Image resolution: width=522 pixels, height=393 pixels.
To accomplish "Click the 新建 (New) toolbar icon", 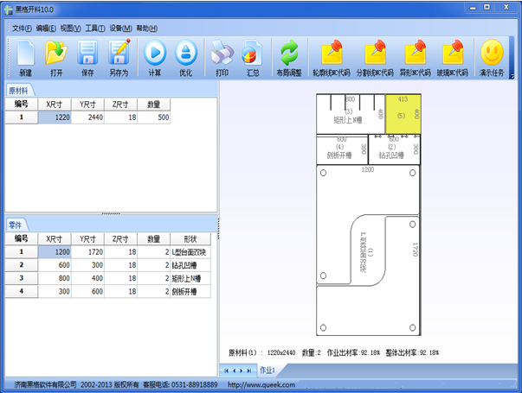I will [x=25, y=55].
